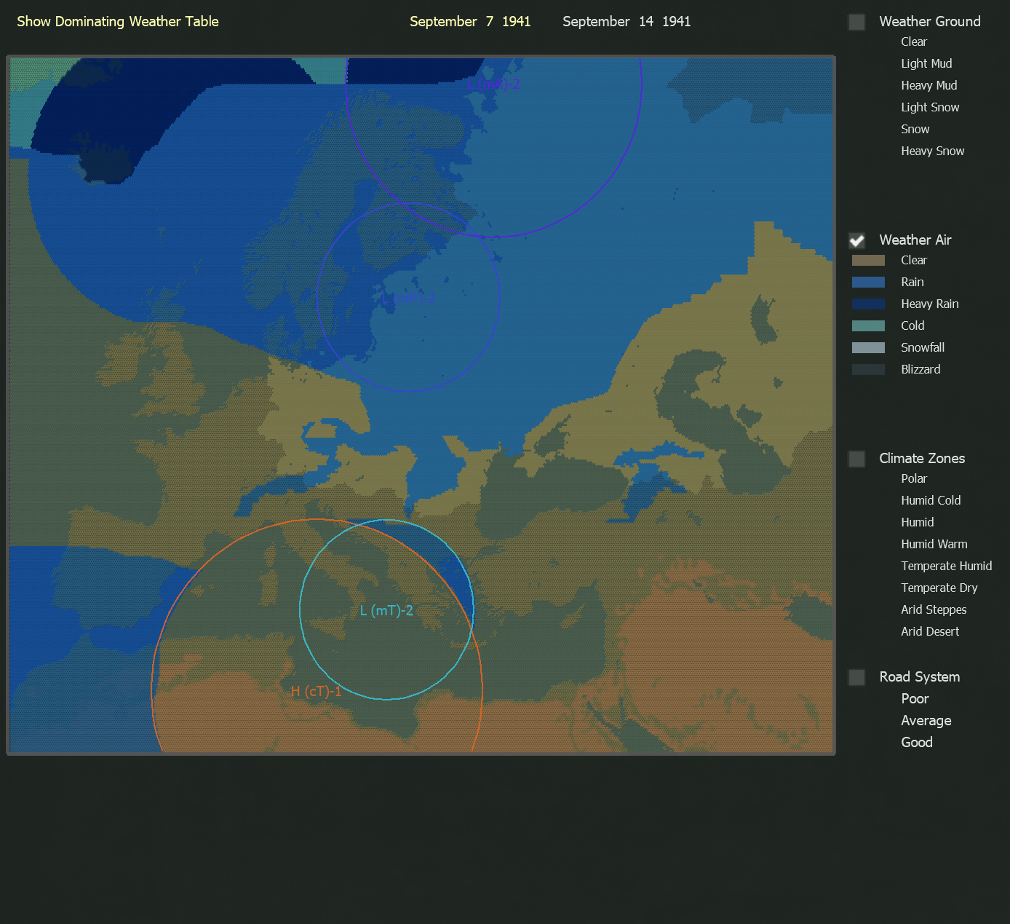Select the Light Mud legend entry
This screenshot has height=924, width=1010.
(x=926, y=64)
